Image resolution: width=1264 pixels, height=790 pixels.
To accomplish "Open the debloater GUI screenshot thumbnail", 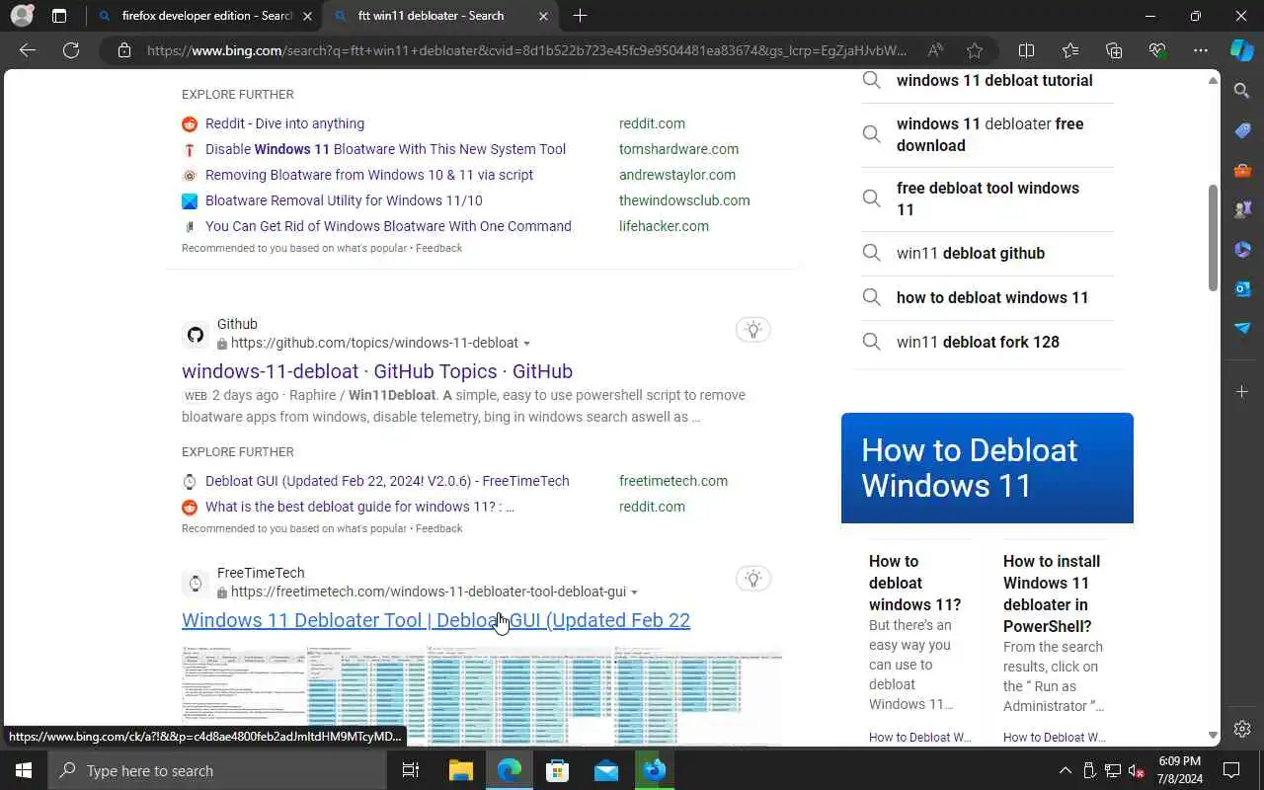I will (482, 695).
